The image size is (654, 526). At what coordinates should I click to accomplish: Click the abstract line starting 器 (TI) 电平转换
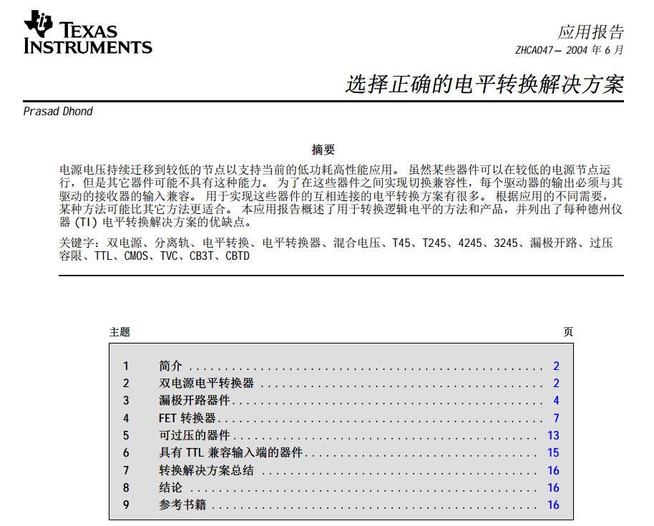point(155,222)
